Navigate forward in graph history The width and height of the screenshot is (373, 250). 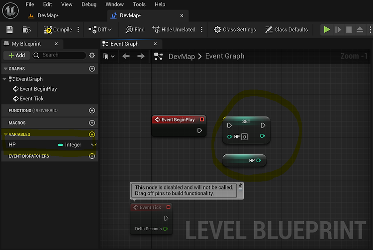tap(141, 56)
